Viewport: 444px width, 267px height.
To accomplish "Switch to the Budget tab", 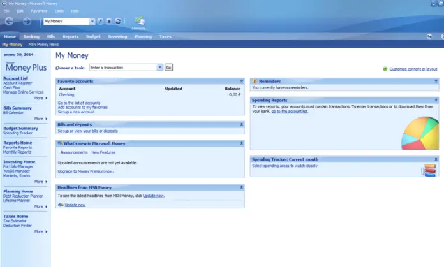I will [93, 36].
